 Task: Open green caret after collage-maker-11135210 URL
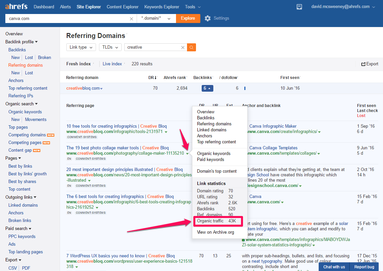click(x=187, y=154)
